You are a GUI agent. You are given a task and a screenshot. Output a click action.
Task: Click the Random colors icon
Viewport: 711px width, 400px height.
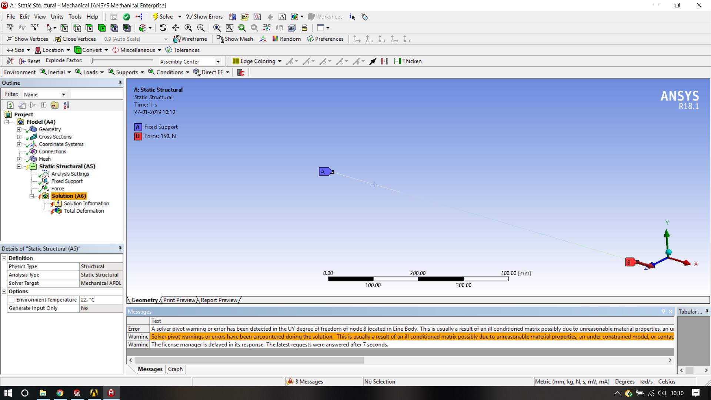pyautogui.click(x=286, y=39)
